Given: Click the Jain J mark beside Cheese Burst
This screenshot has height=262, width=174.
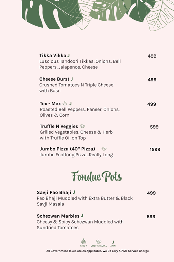Looking at the screenshot, I should coord(72,79).
